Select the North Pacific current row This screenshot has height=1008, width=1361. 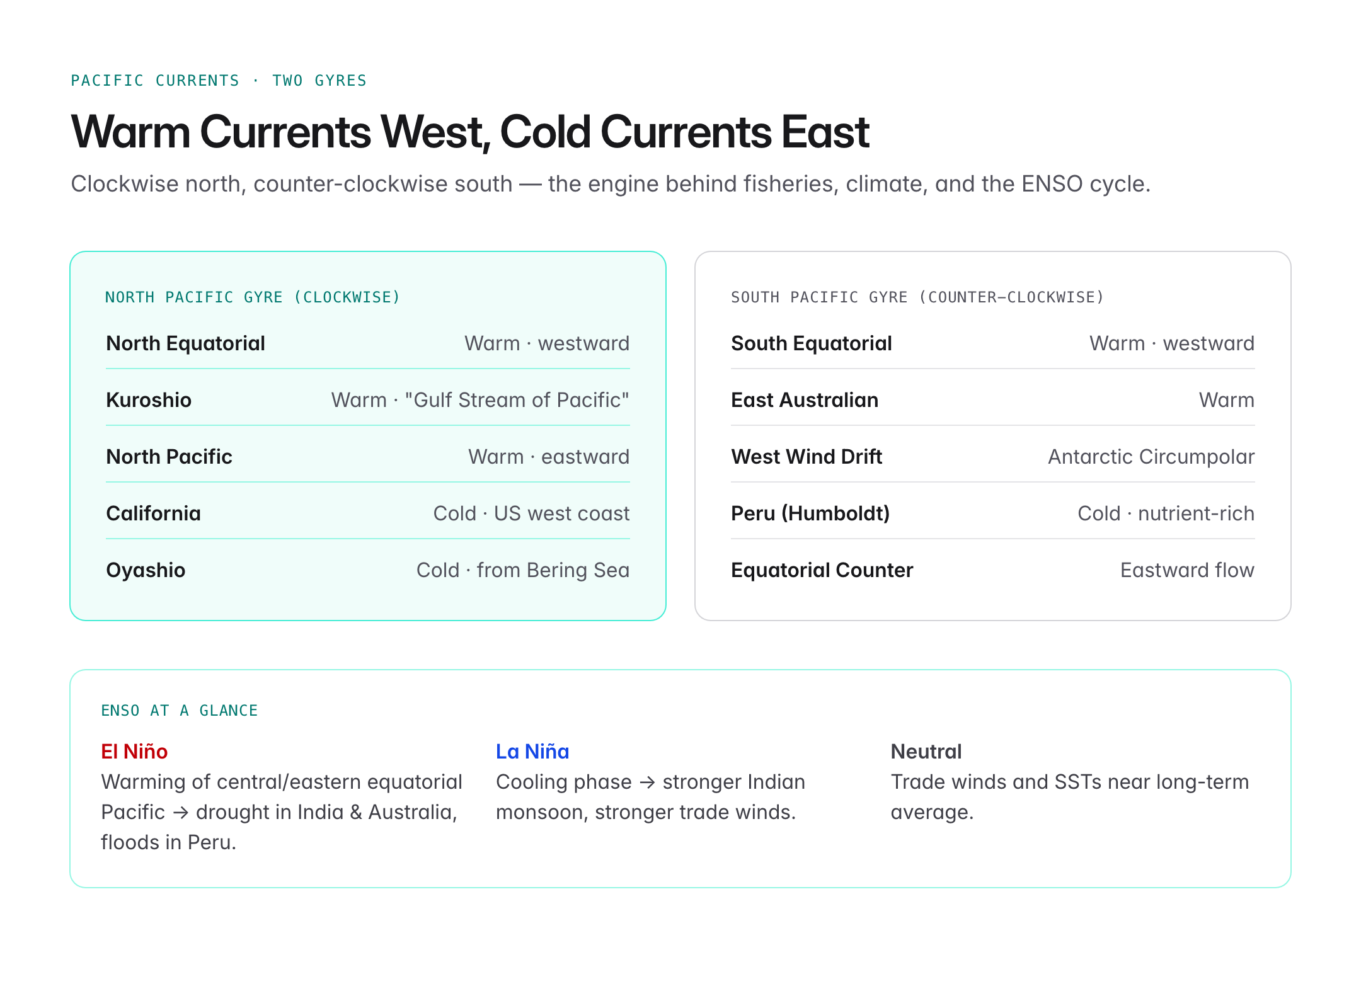click(368, 457)
